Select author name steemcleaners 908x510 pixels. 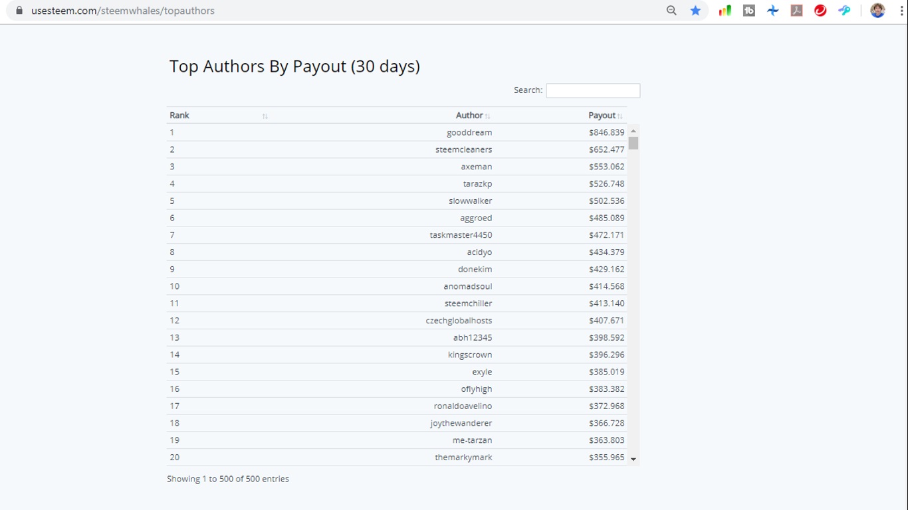pyautogui.click(x=464, y=149)
